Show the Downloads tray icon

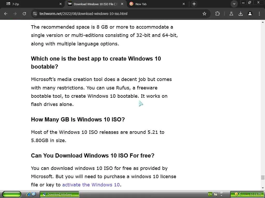(x=241, y=14)
